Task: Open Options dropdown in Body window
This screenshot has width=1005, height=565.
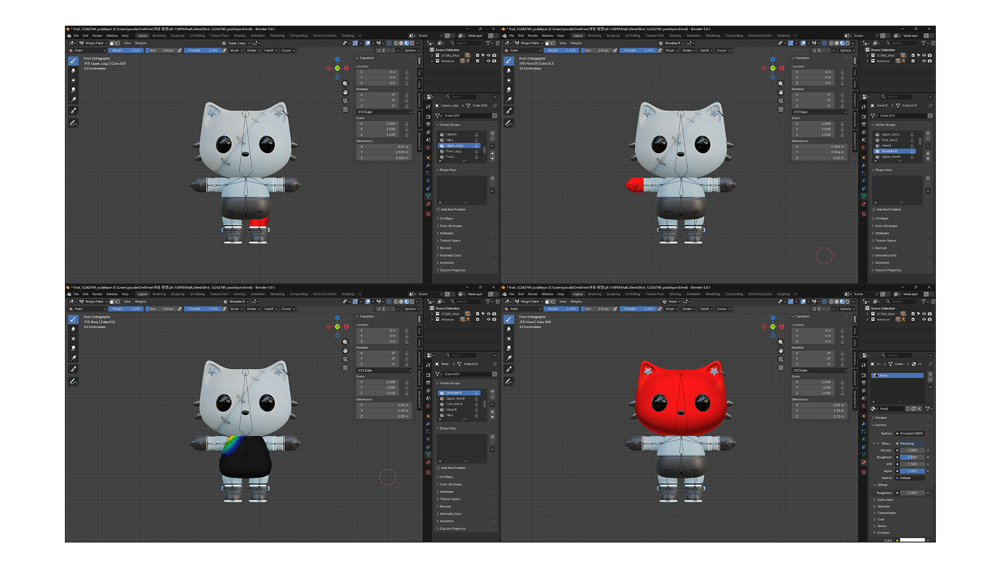Action: pyautogui.click(x=411, y=309)
